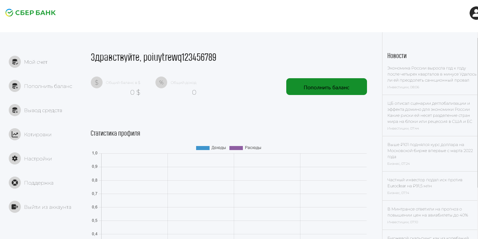
Task: Click the Мой счет coins icon
Action: (15, 62)
